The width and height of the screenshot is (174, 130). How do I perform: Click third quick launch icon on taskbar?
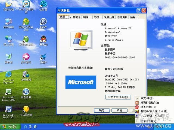point(35,127)
